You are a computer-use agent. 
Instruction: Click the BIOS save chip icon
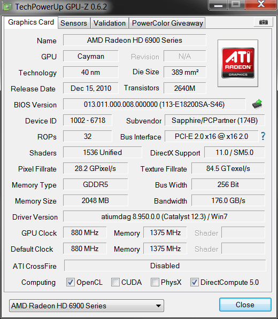[x=257, y=104]
